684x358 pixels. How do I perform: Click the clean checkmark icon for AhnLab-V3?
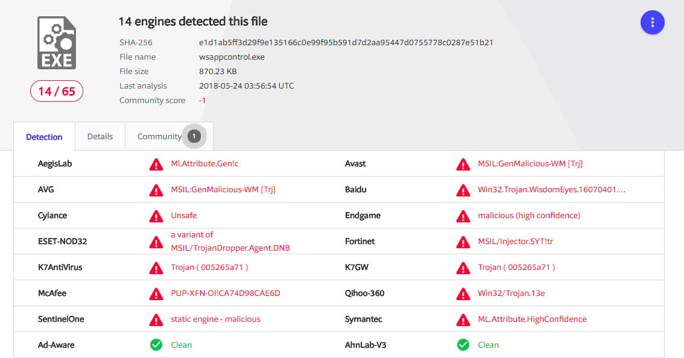463,345
